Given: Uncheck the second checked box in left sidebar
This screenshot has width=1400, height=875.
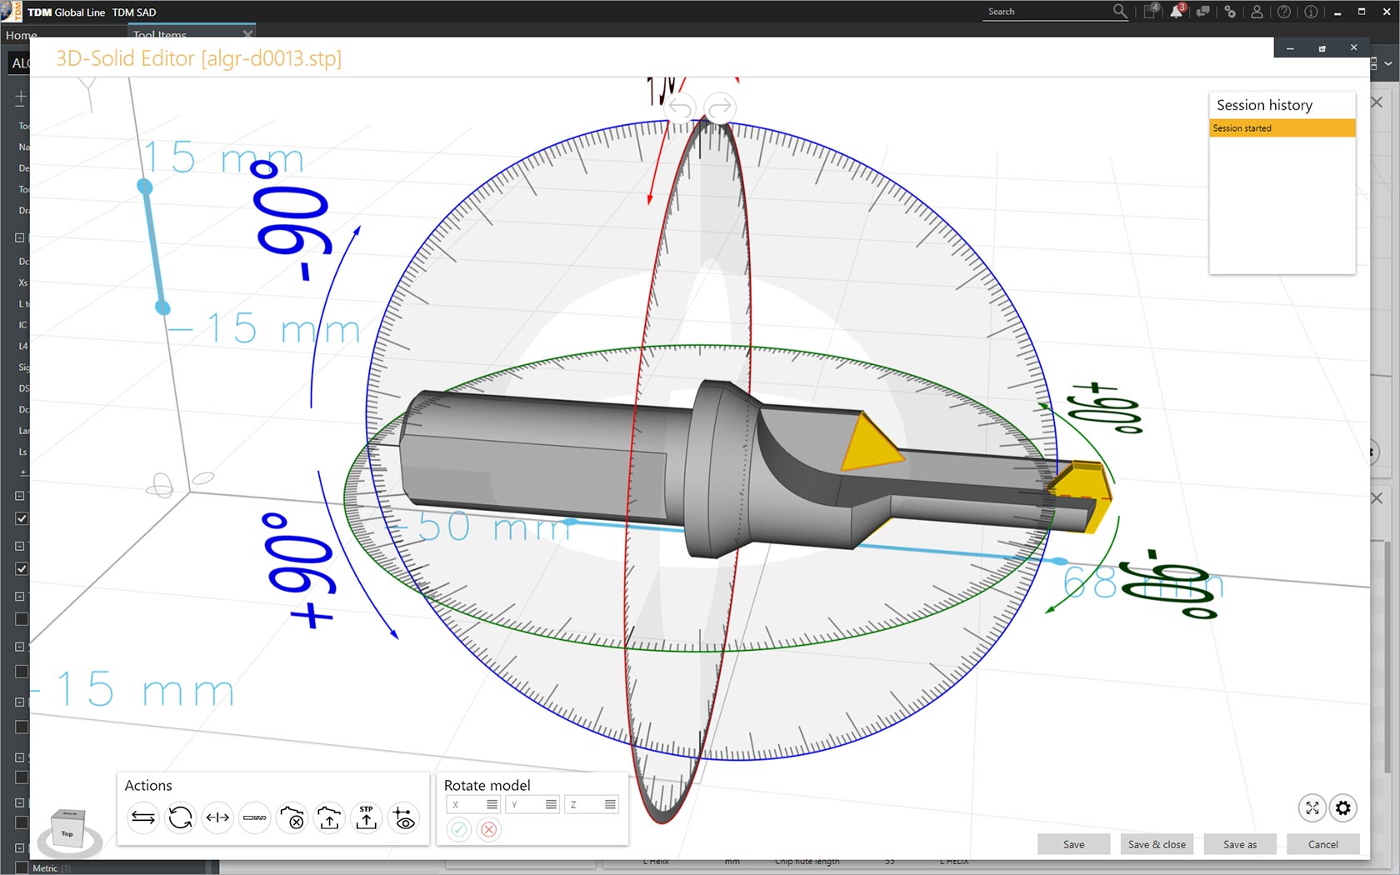Looking at the screenshot, I should click(22, 568).
